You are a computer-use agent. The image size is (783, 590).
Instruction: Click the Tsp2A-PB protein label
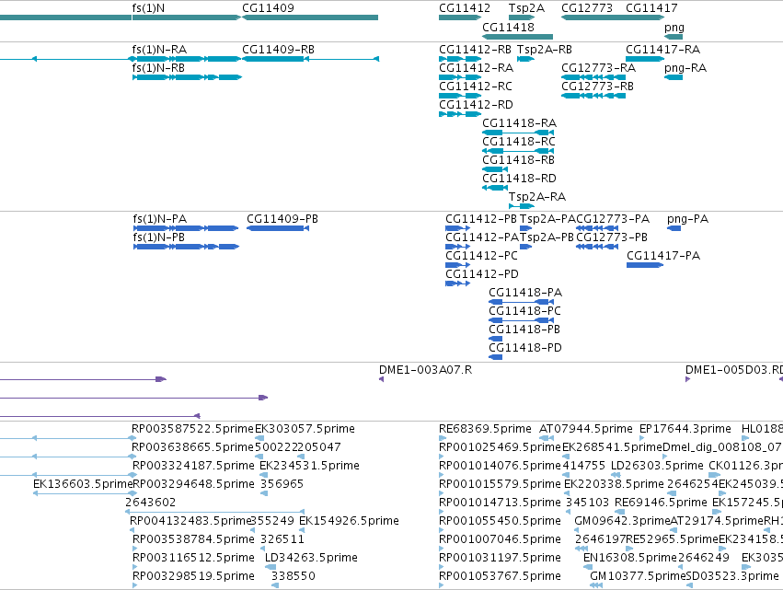547,237
